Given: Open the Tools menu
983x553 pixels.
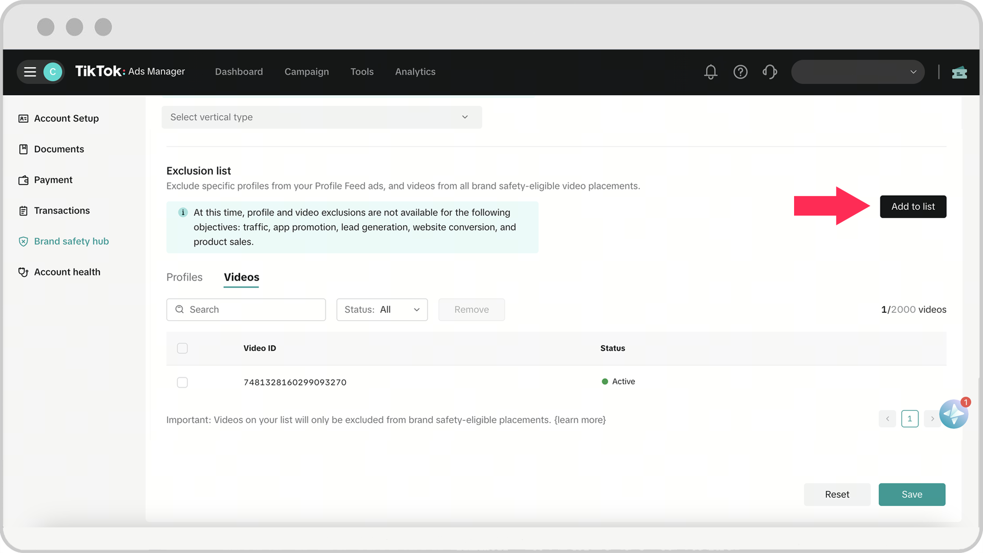Looking at the screenshot, I should [x=362, y=72].
